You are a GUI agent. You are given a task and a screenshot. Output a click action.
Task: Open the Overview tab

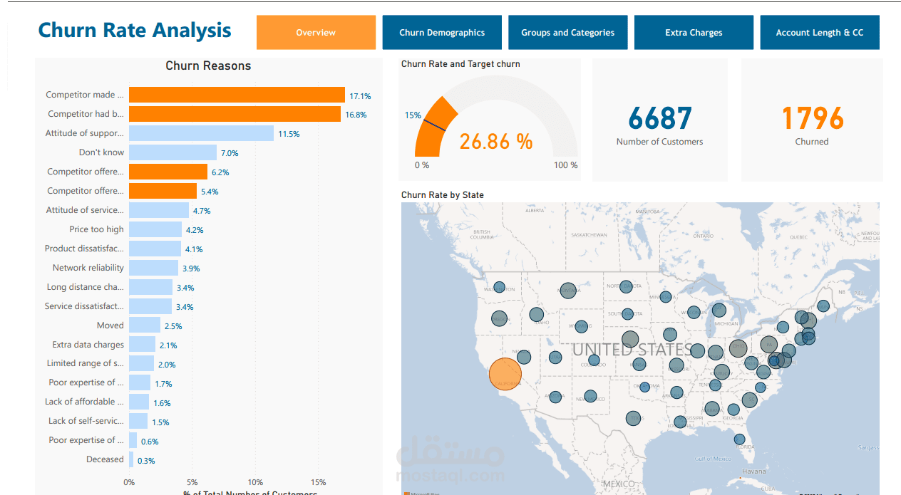tap(316, 32)
